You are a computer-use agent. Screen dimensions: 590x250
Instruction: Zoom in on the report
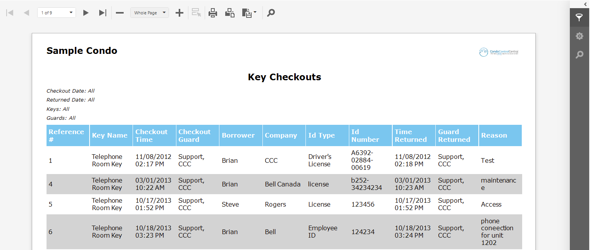(179, 12)
